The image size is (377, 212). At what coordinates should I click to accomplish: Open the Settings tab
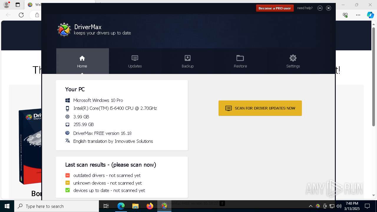pos(293,61)
